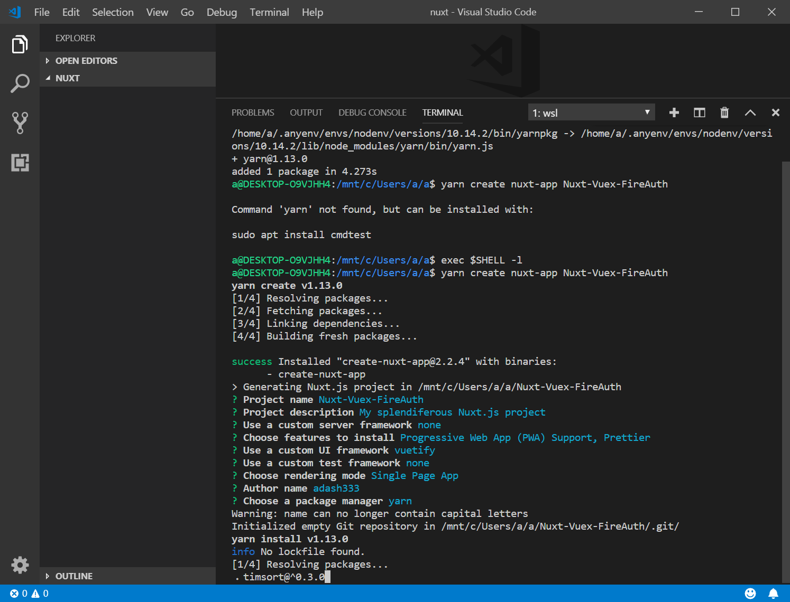Open the notifications bell in status bar
This screenshot has height=602, width=790.
click(x=773, y=594)
